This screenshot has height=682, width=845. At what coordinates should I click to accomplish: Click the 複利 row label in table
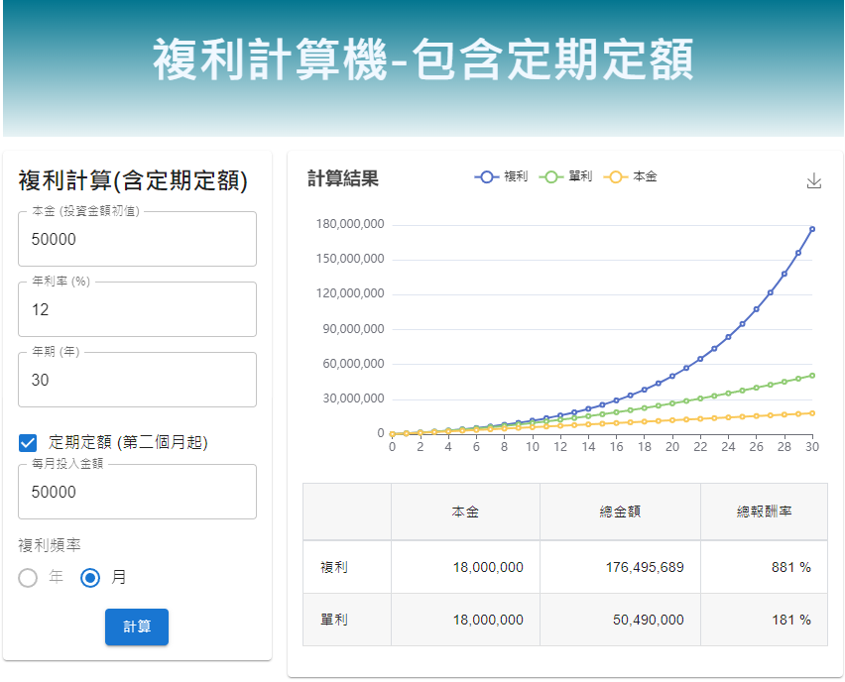(347, 567)
